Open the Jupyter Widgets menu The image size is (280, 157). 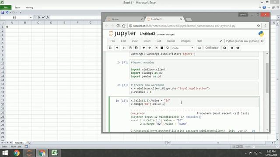point(185,41)
